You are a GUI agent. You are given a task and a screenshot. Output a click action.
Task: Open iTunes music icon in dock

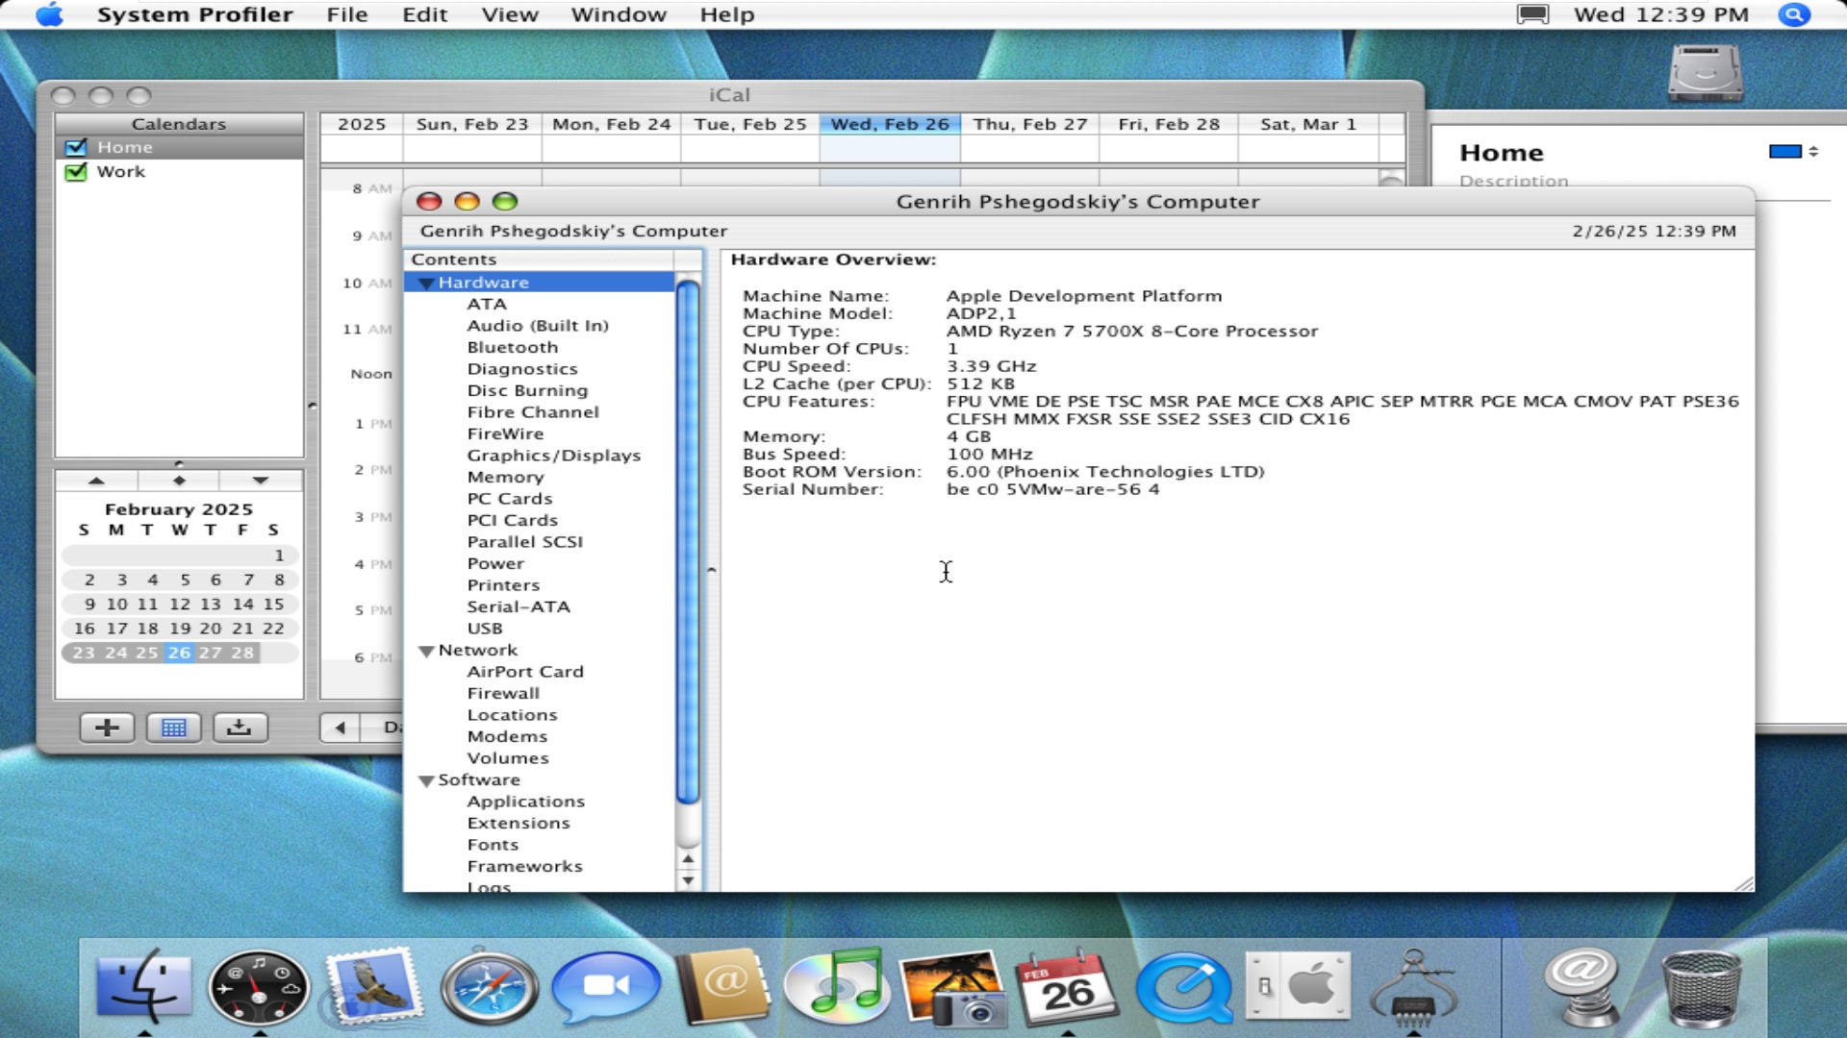tap(835, 988)
